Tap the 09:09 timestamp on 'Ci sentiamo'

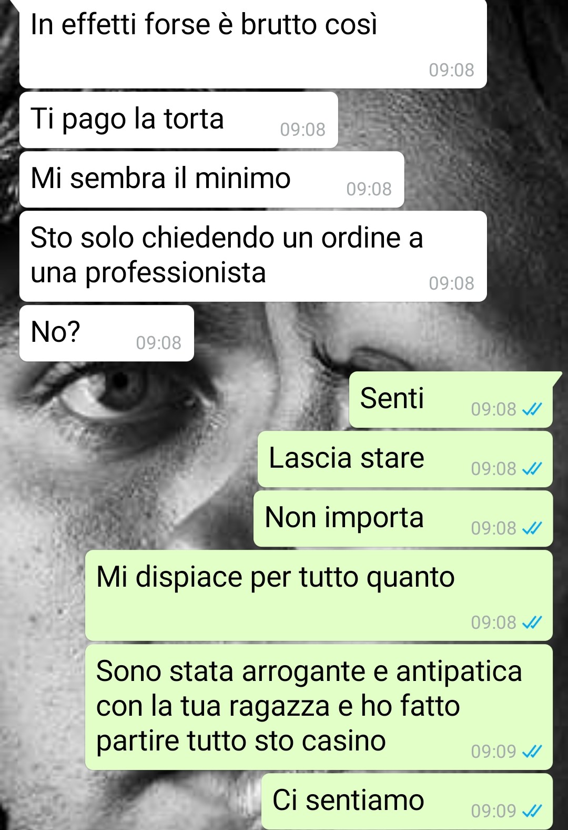point(494,811)
